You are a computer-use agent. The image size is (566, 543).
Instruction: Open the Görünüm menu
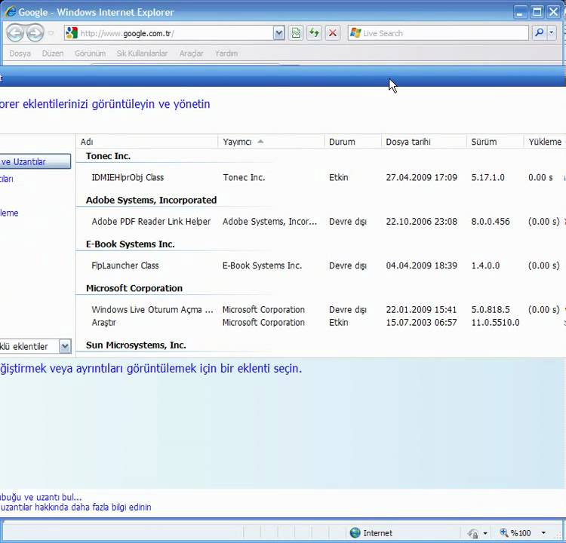[91, 54]
